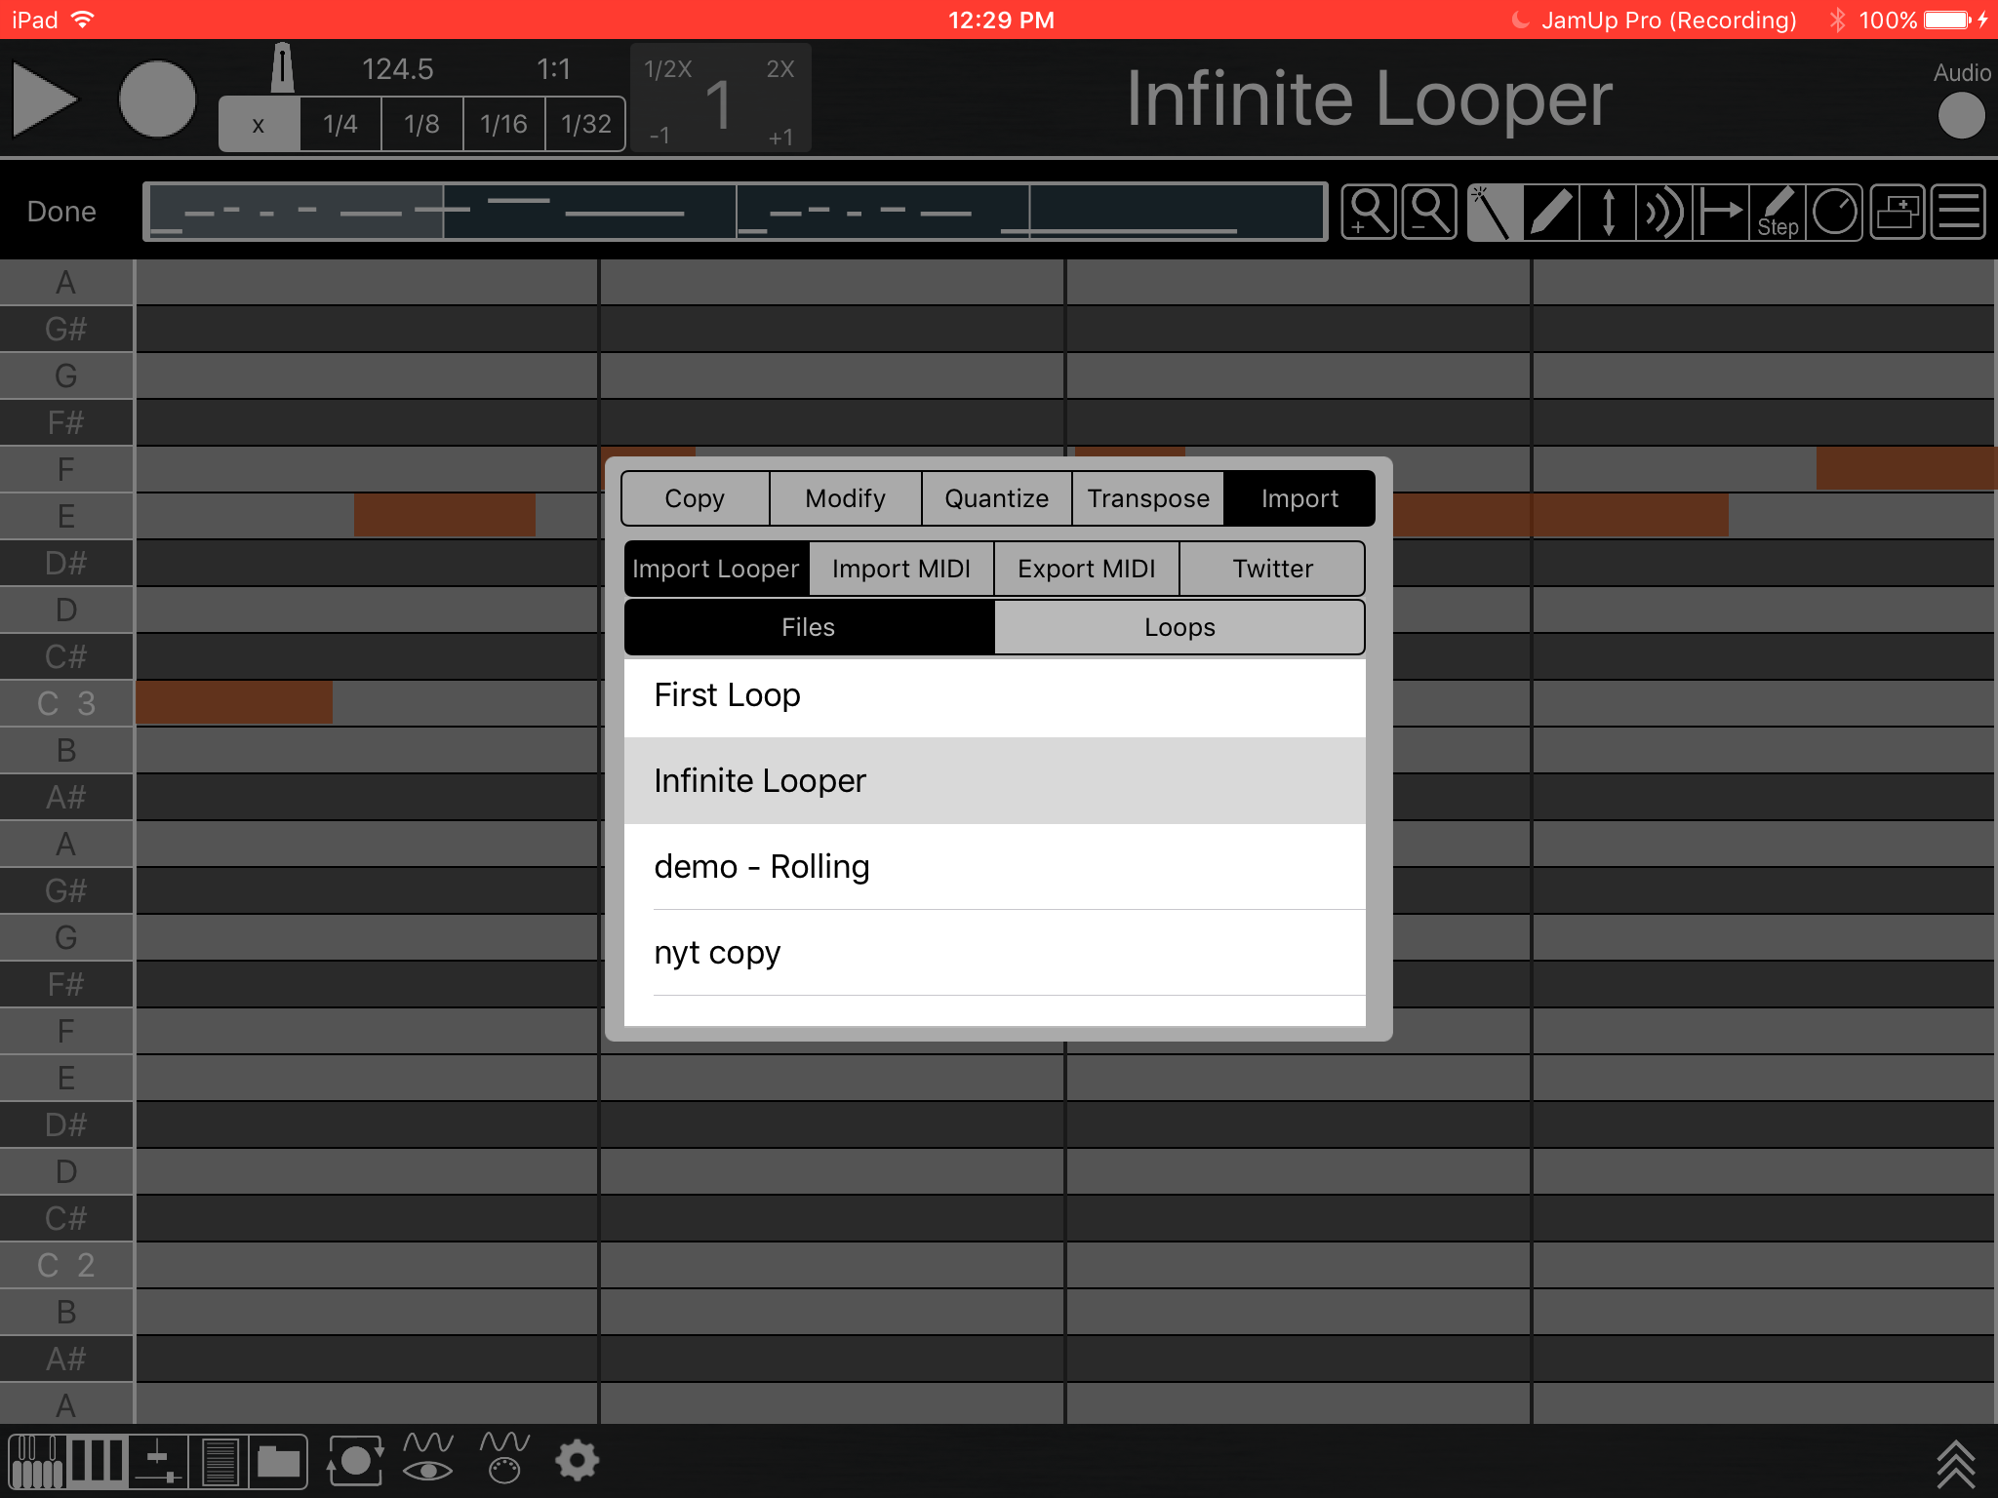Tap the add layer windows icon
Screen dimensions: 1998x1498
coord(1898,212)
